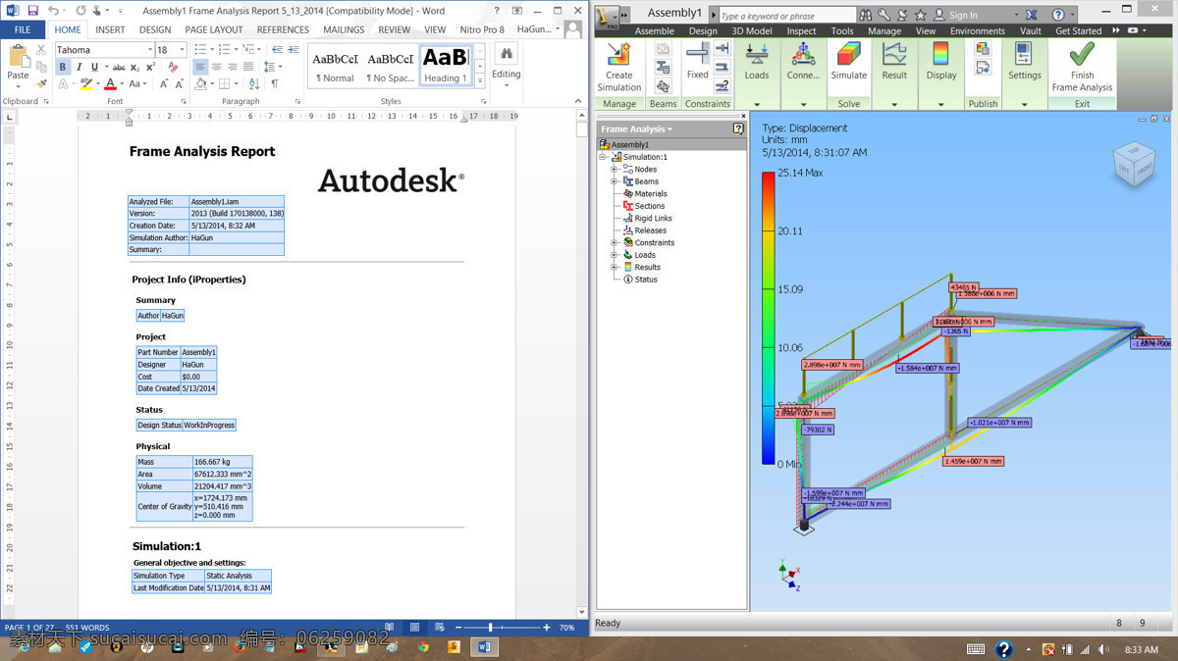This screenshot has width=1178, height=661.
Task: Open Frame Analysis Settings
Action: click(1024, 61)
